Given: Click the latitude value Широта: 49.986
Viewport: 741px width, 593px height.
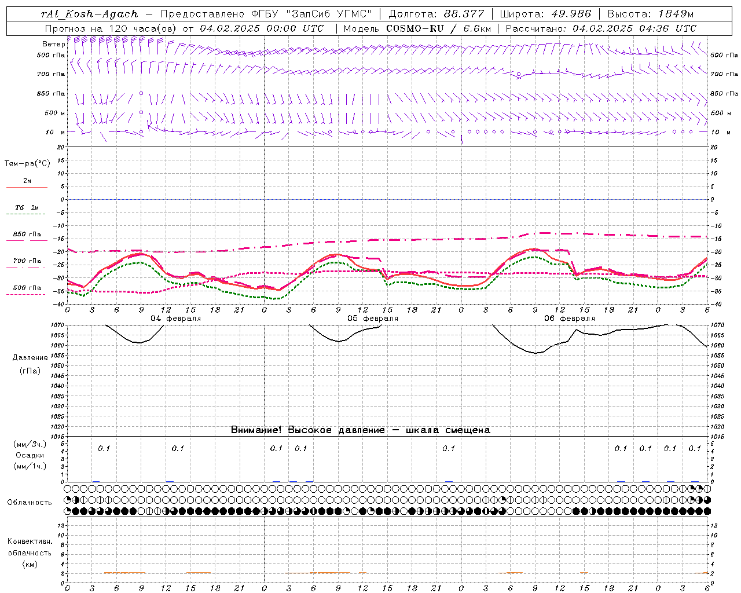Looking at the screenshot, I should pyautogui.click(x=545, y=14).
